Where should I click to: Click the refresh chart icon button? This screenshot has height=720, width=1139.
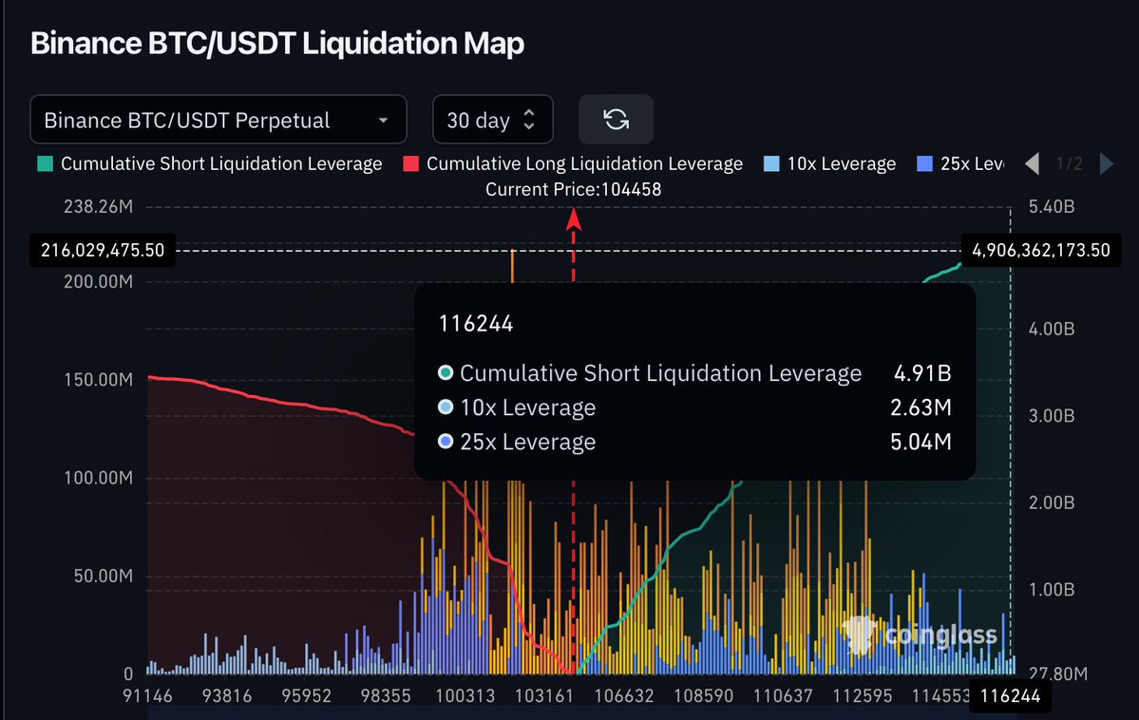pyautogui.click(x=616, y=119)
